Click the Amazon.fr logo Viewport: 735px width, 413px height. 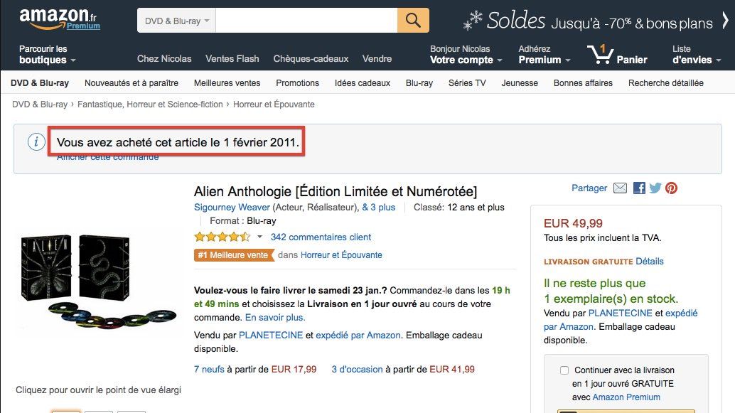click(x=60, y=19)
